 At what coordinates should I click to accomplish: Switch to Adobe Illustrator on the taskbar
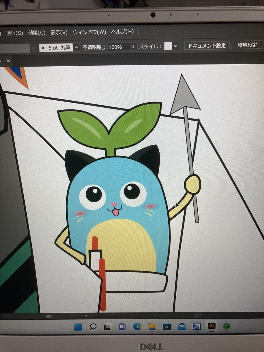click(x=211, y=326)
